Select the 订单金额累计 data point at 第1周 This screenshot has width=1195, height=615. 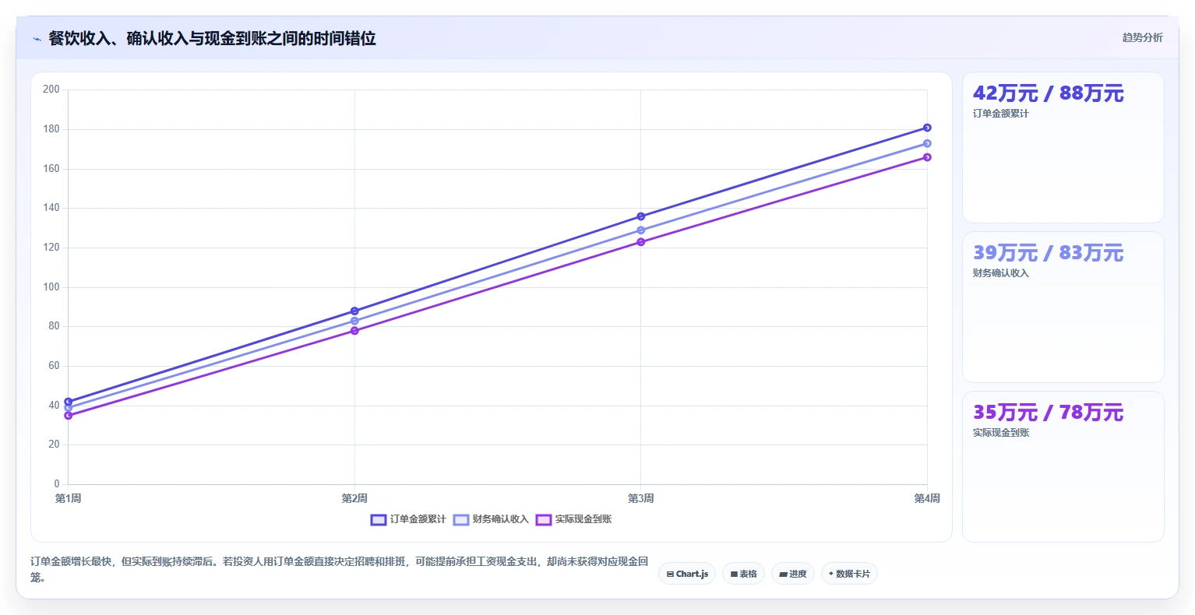[x=69, y=402]
